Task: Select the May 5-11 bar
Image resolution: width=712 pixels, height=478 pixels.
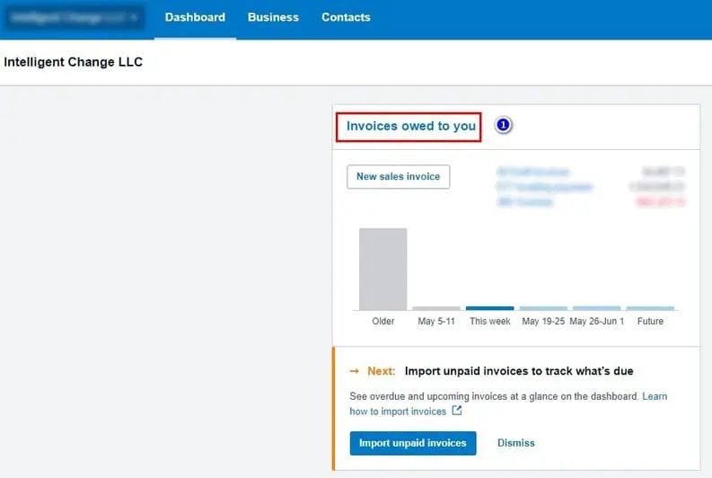Action: (x=436, y=308)
